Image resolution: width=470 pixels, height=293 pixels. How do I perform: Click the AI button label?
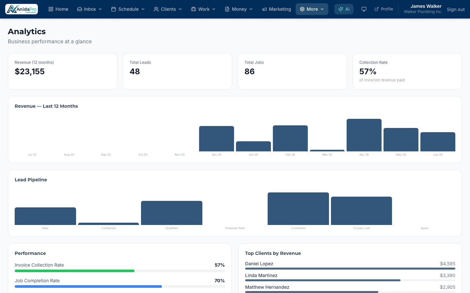[x=347, y=9]
